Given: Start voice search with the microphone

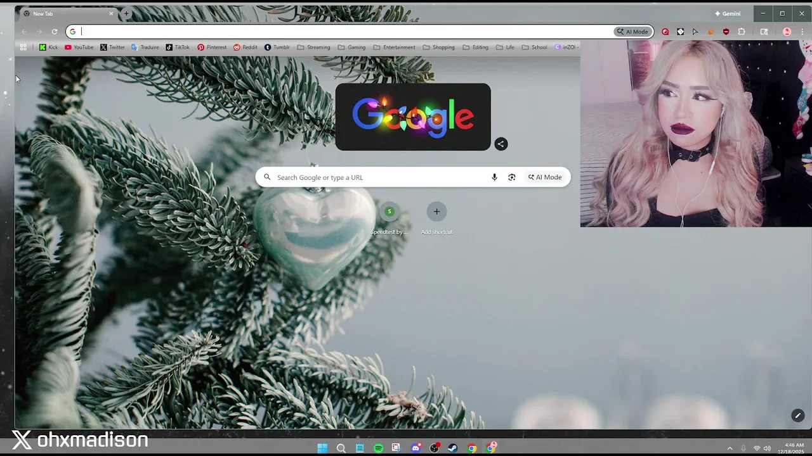Looking at the screenshot, I should click(494, 177).
